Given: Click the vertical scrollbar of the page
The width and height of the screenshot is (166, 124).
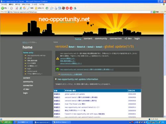Looking at the screenshot, I should [165, 65].
